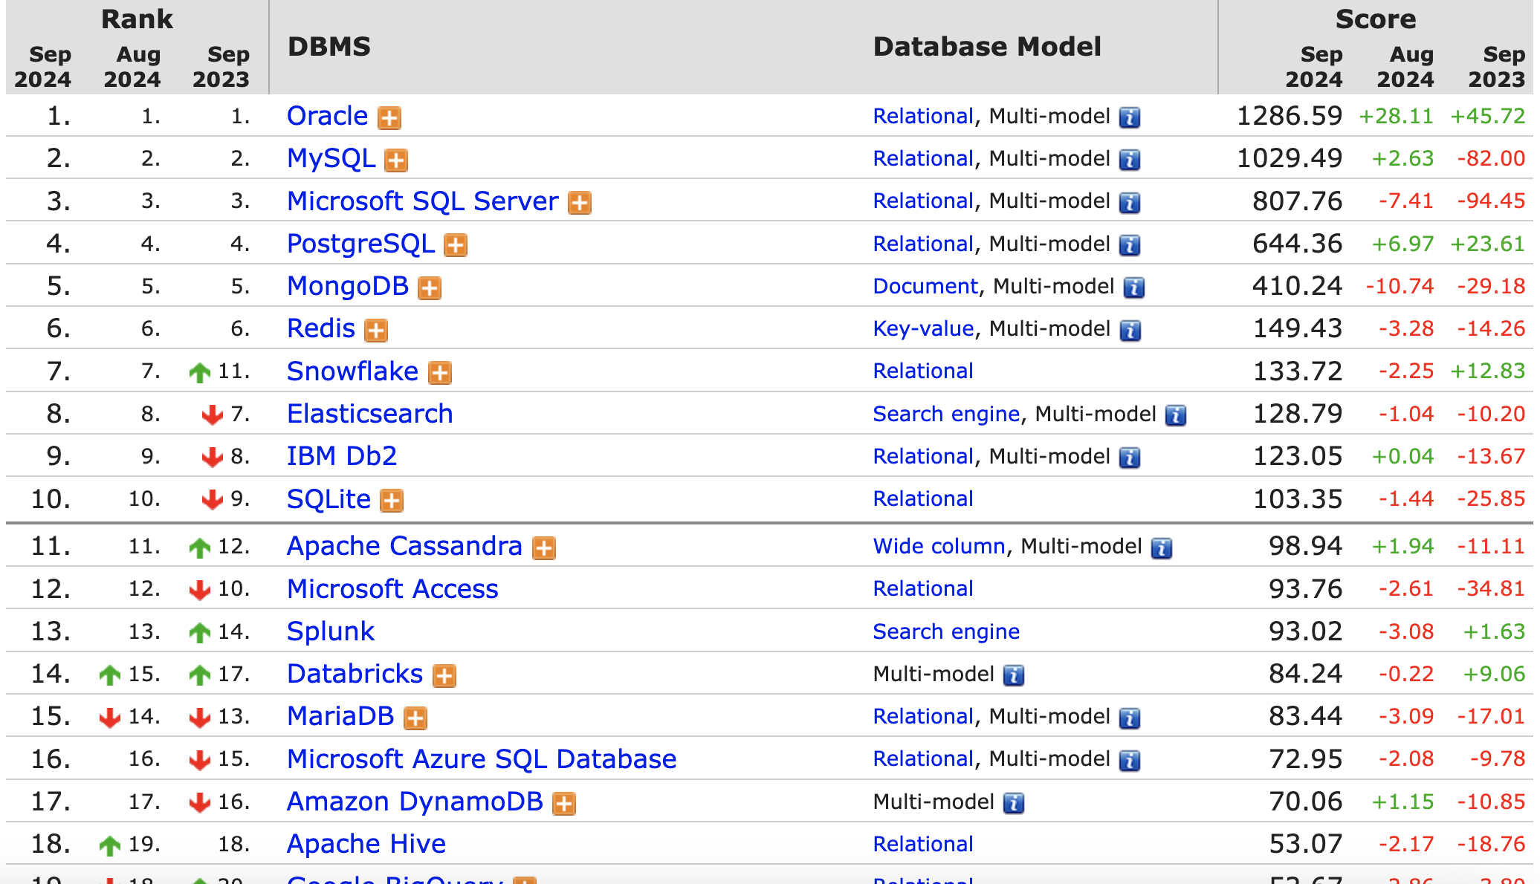Click the +2.63 value in the MySQL row
Viewport: 1540px width, 884px height.
pyautogui.click(x=1402, y=158)
